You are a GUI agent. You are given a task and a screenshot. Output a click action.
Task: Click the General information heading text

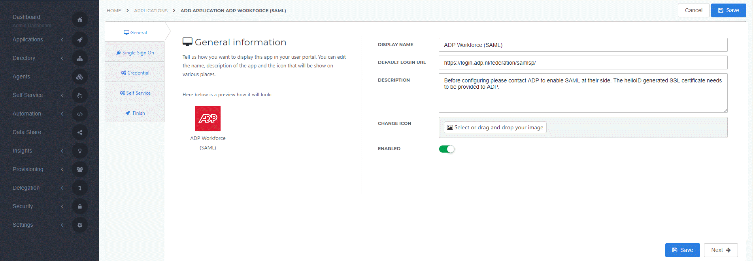[x=240, y=42]
